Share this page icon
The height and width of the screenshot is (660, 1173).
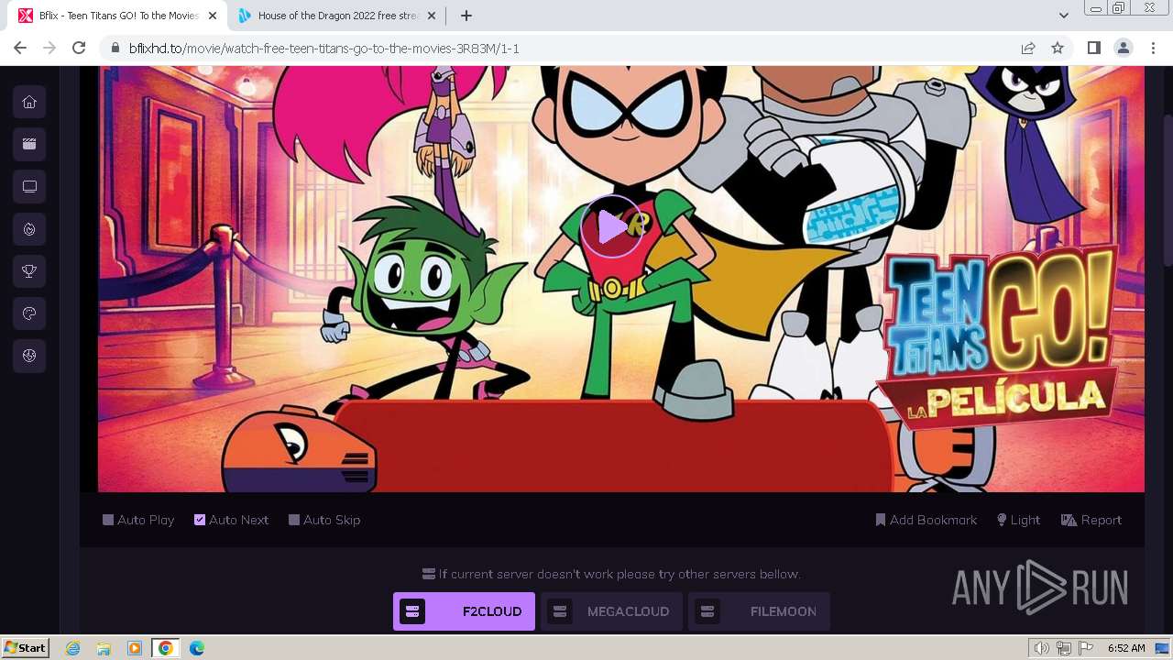click(x=1028, y=49)
